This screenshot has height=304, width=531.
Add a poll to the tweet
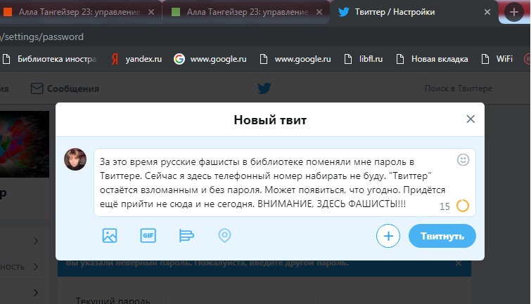tap(186, 236)
